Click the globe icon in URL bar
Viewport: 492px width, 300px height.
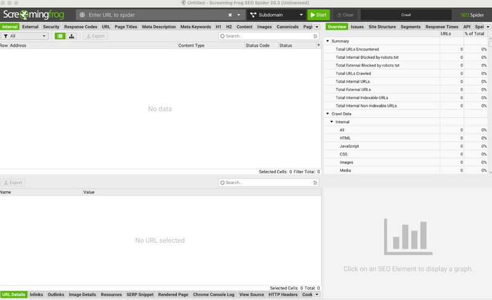point(82,15)
